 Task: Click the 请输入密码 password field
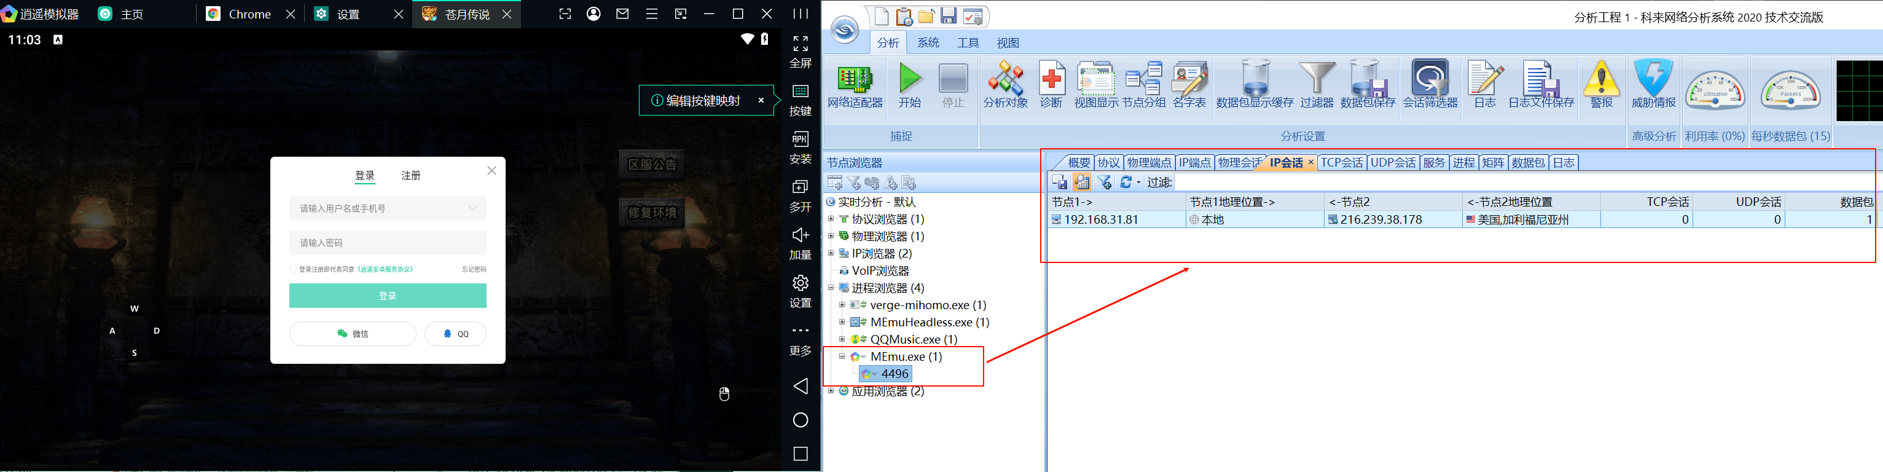point(388,243)
